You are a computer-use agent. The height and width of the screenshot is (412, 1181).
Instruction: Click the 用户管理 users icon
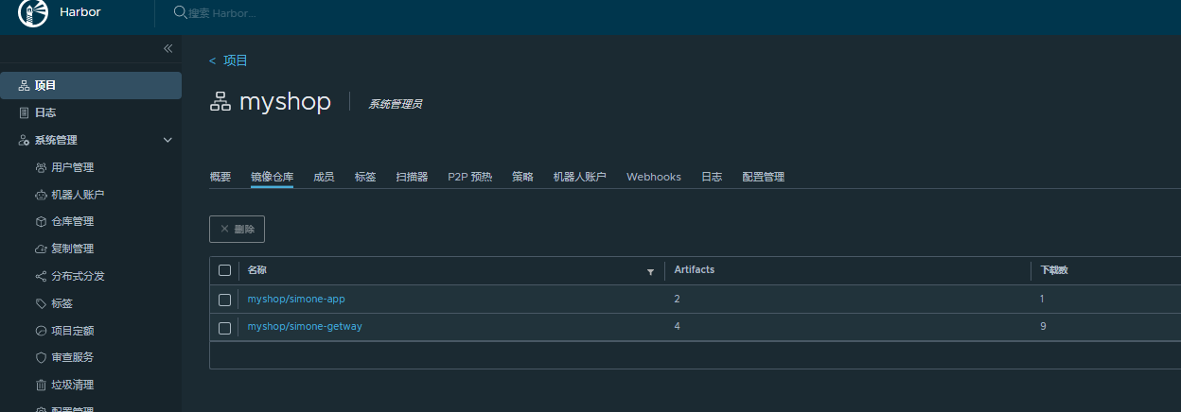click(41, 168)
